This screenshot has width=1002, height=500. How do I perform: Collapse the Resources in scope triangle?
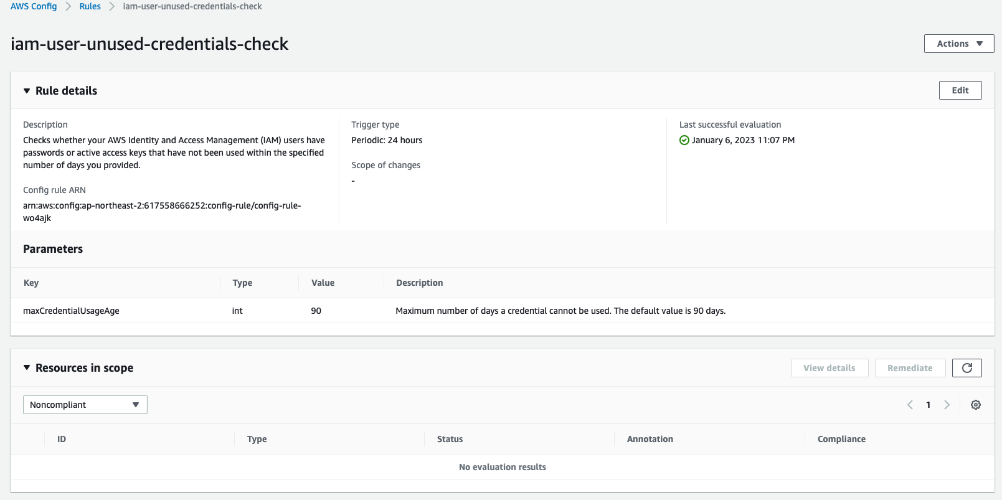click(27, 368)
